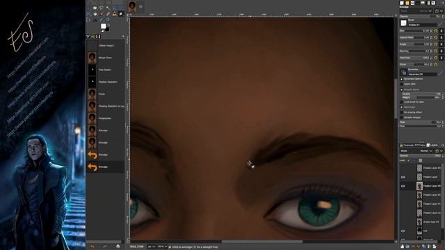Select the highlighted Smudge tool in toolbox

pos(121,14)
